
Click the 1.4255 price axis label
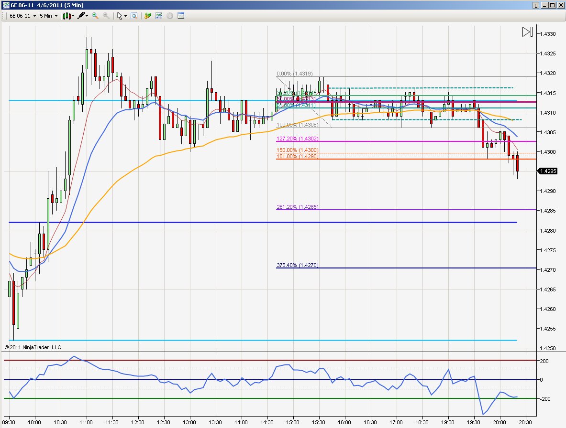click(x=548, y=329)
